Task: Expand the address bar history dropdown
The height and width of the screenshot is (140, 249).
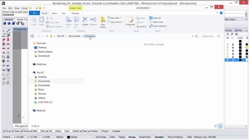Action: click(x=193, y=36)
